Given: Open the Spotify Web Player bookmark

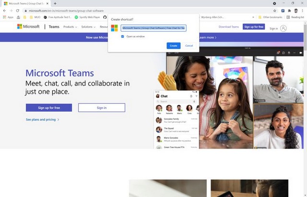Looking at the screenshot, I should pos(87,17).
